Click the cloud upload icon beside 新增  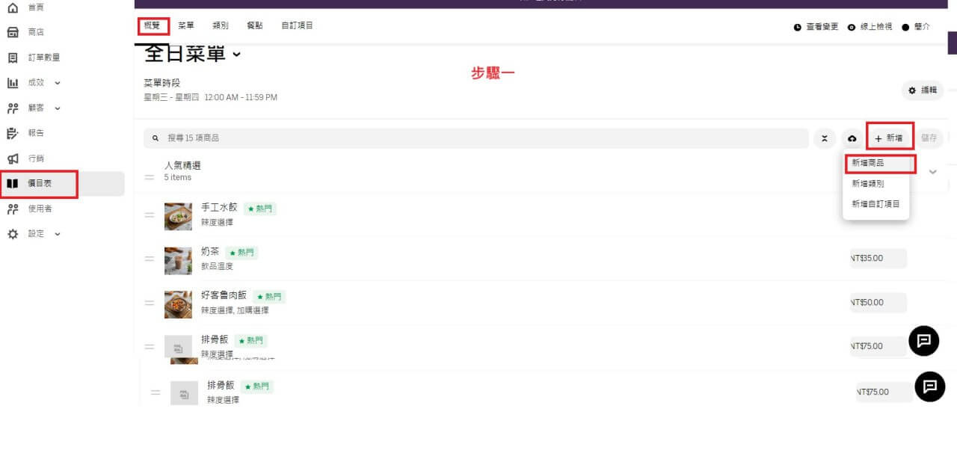click(852, 138)
